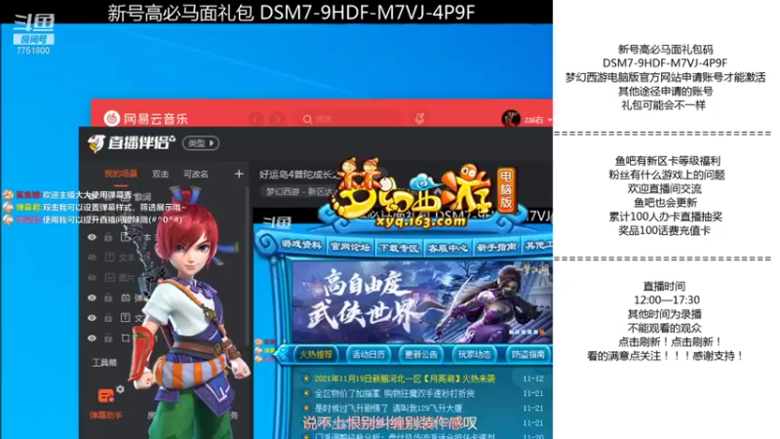This screenshot has width=780, height=439.
Task: Select the 弹幕 layer's type icon
Action: click(x=126, y=298)
